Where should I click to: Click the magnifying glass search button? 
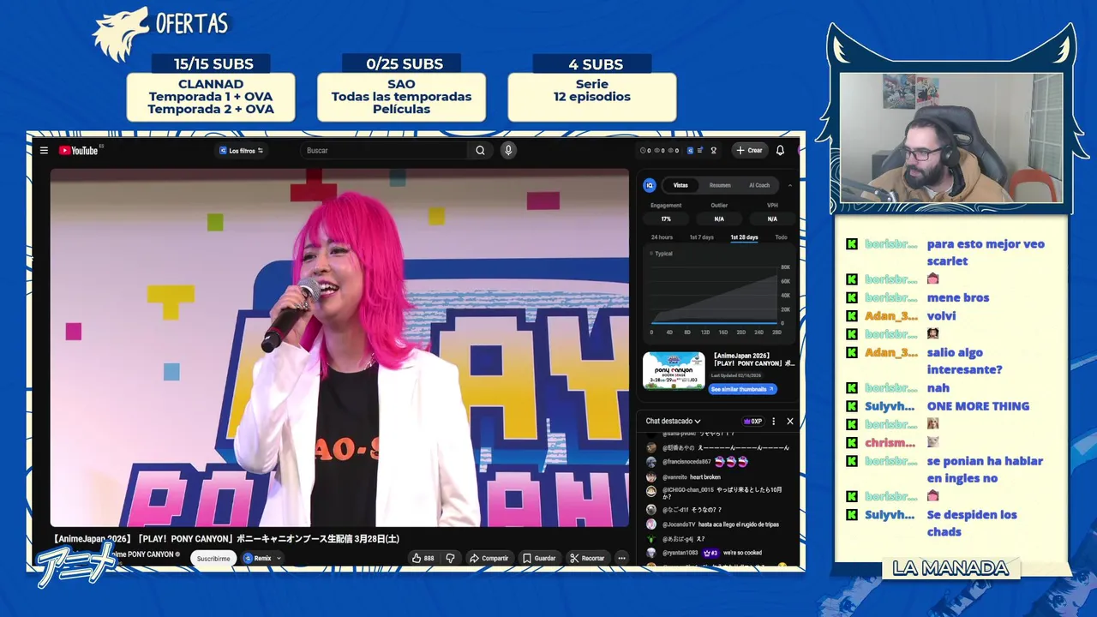480,150
